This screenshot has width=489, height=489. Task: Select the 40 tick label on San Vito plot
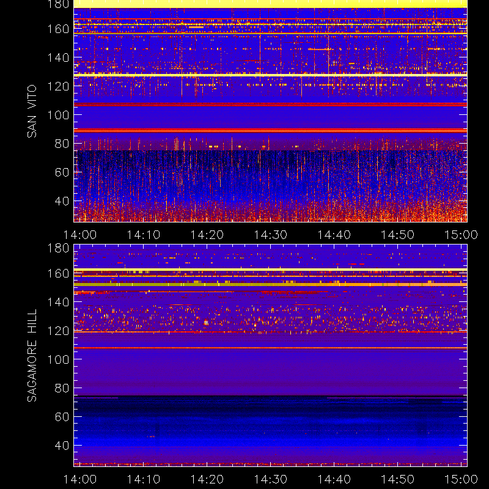click(62, 201)
